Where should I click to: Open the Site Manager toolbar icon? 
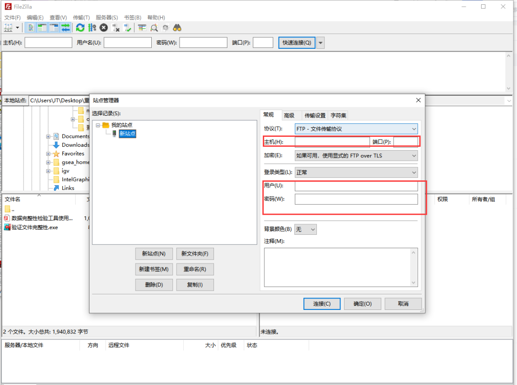point(8,28)
